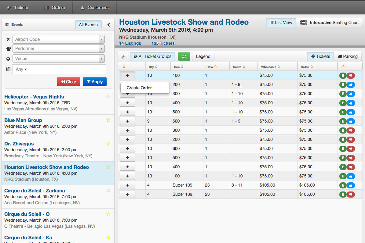Image resolution: width=365 pixels, height=243 pixels.
Task: Expand the Super 109 row with seats 8 - 11
Action: 127,185
